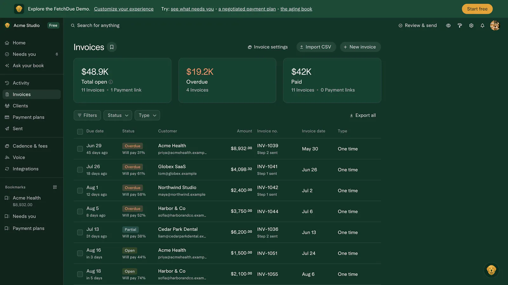Image resolution: width=508 pixels, height=285 pixels.
Task: Check the INV-1055 row checkbox
Action: [x=80, y=274]
